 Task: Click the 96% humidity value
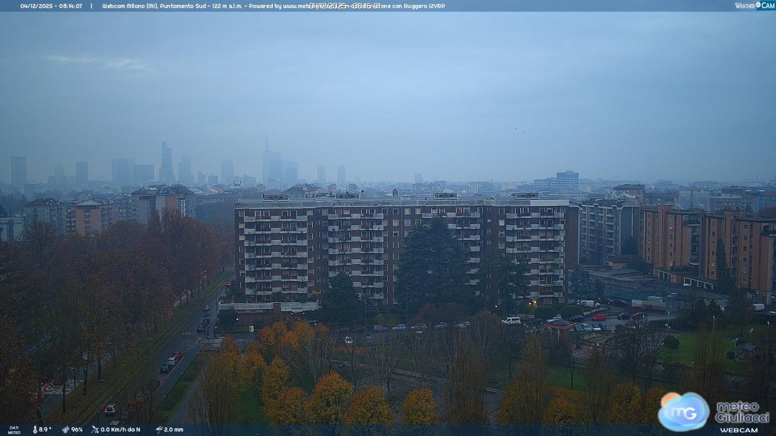pyautogui.click(x=77, y=429)
